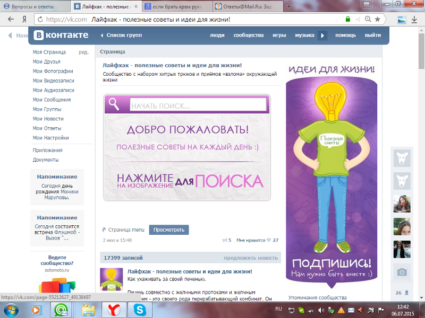Click the Yandex 'Я' home button

24,19
